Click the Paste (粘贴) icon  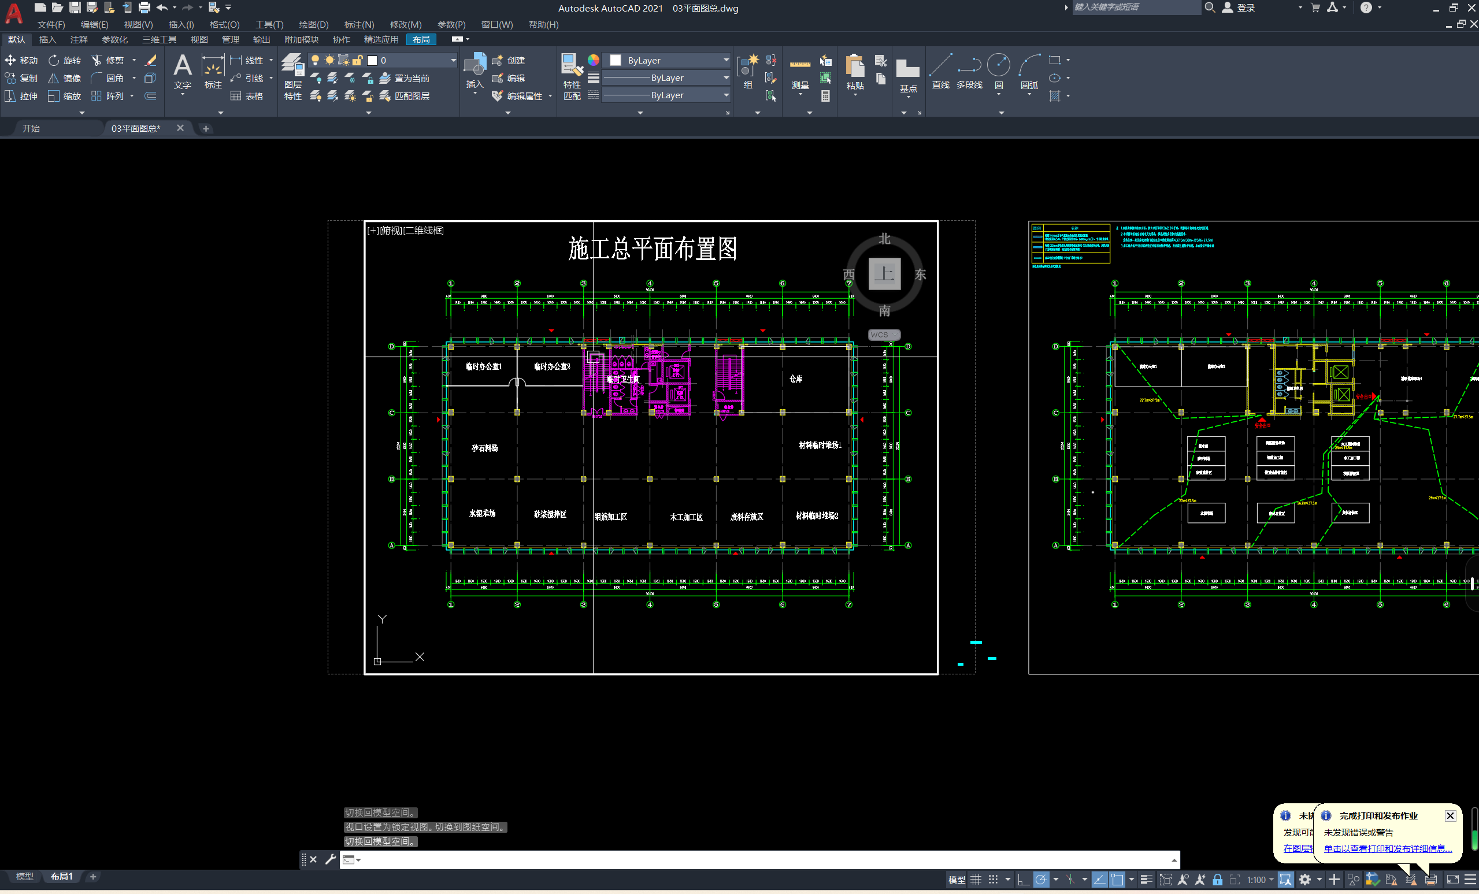(855, 66)
